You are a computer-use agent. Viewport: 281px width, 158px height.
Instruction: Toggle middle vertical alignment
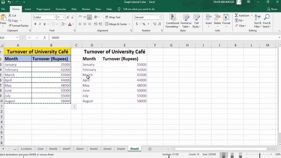tap(85, 17)
